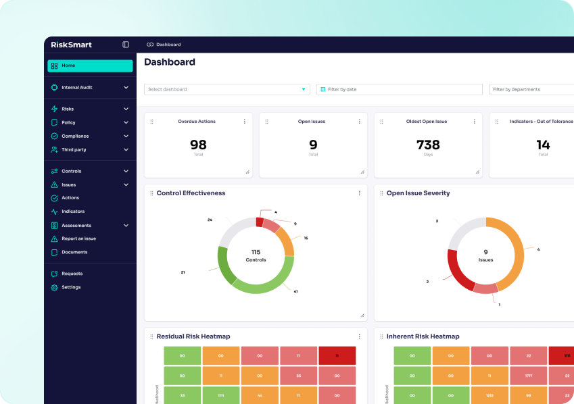574x404 pixels.
Task: Click the Third party people icon
Action: (56, 149)
